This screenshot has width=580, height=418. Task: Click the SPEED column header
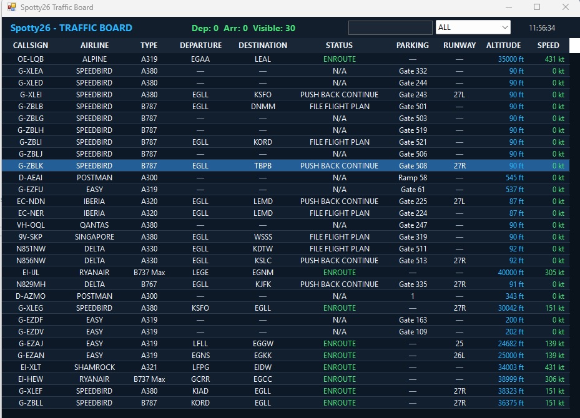pyautogui.click(x=548, y=46)
